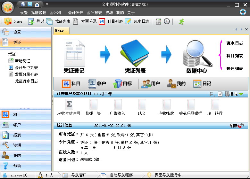Open the 应收付款净额 sigma icon
The height and width of the screenshot is (179, 250).
(x=69, y=104)
